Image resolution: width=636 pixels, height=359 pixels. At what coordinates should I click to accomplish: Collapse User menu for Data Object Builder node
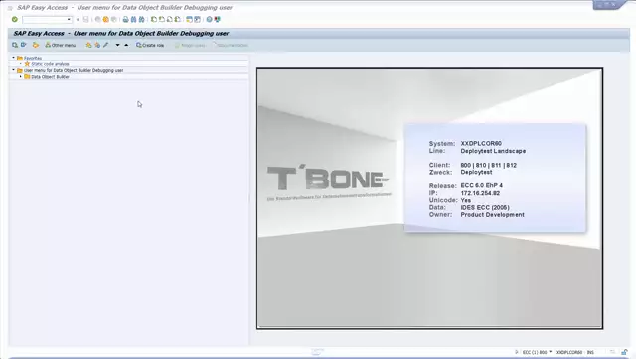click(x=13, y=70)
